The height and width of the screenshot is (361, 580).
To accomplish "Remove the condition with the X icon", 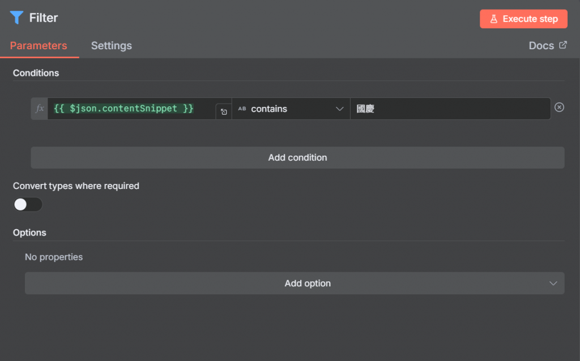I will pyautogui.click(x=559, y=108).
